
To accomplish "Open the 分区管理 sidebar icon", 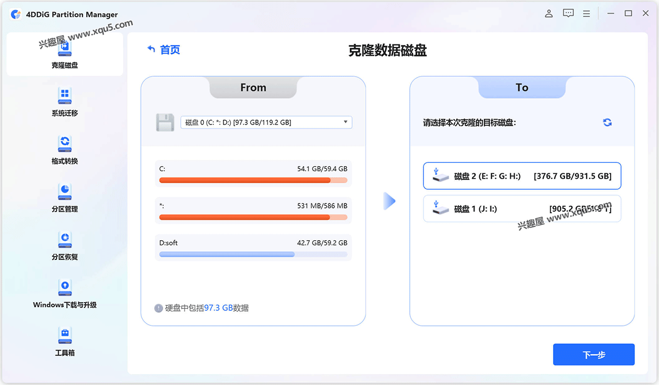I will pyautogui.click(x=65, y=191).
